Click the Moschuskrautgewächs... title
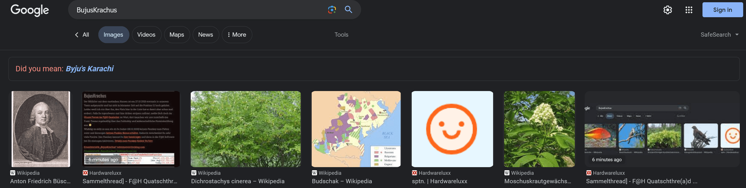This screenshot has height=188, width=746. pyautogui.click(x=537, y=181)
